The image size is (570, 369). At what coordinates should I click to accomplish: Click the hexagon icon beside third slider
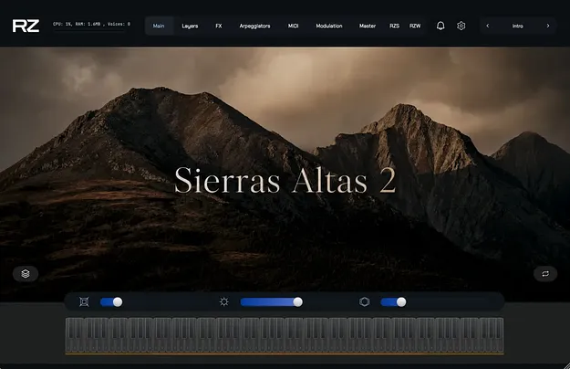pyautogui.click(x=364, y=301)
